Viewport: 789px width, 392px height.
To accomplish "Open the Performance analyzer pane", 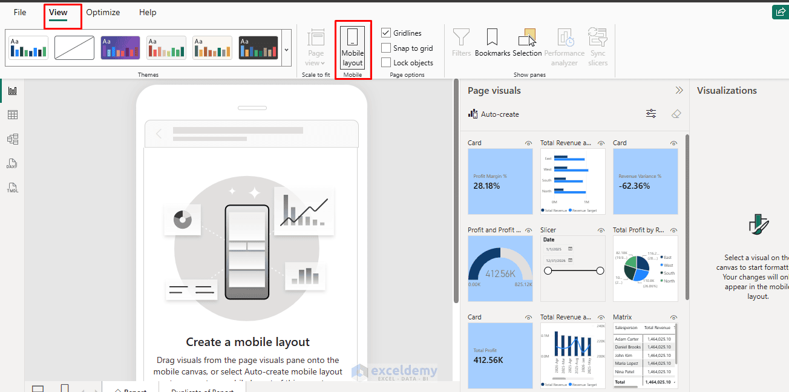I will [565, 48].
